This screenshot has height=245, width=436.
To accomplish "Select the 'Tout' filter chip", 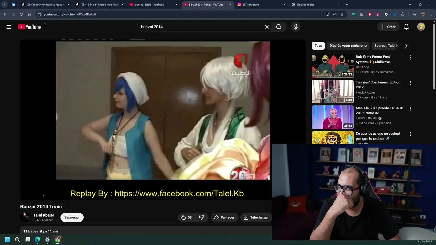I will tap(318, 46).
